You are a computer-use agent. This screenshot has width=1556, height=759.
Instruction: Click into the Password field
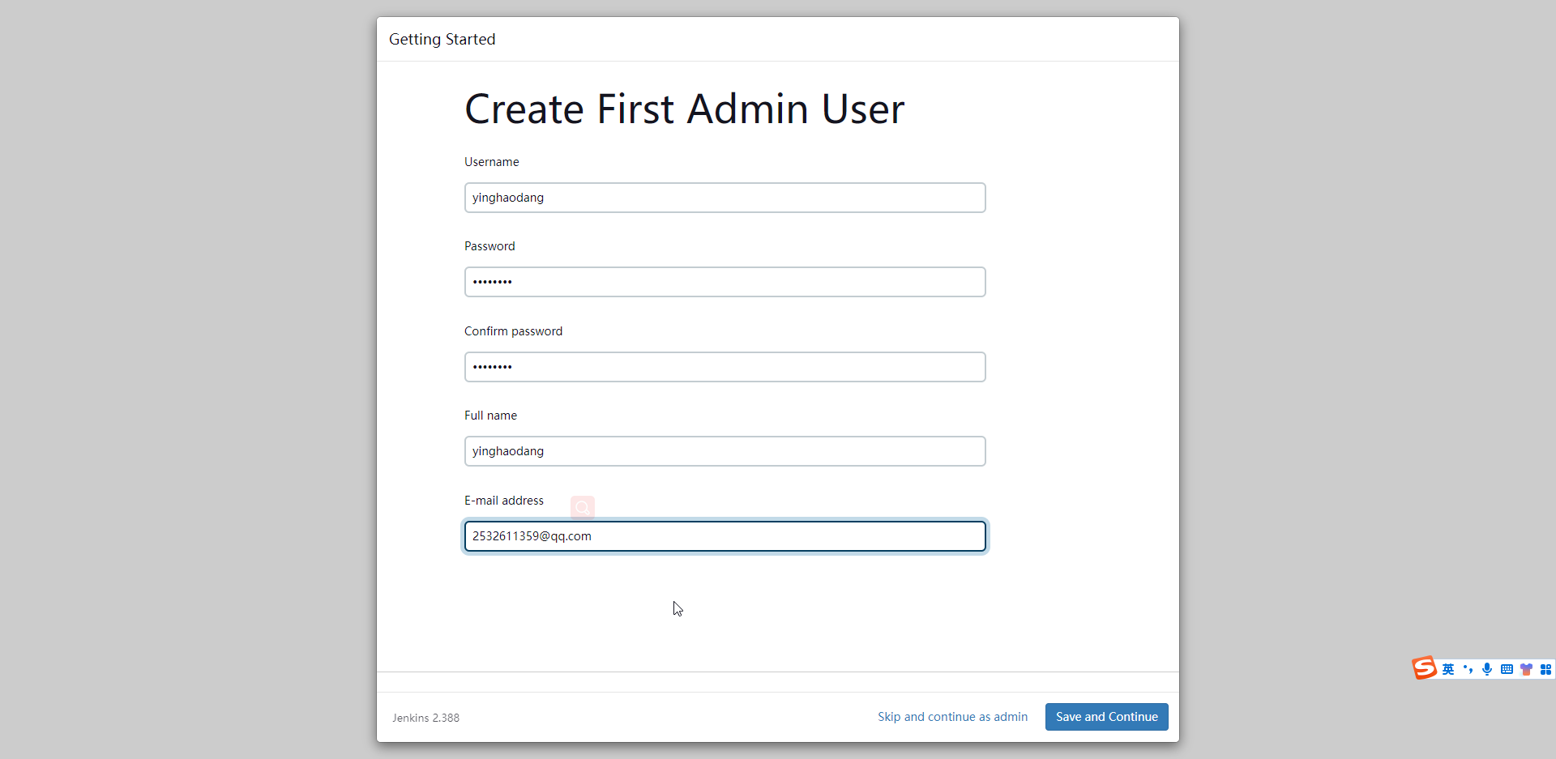725,282
